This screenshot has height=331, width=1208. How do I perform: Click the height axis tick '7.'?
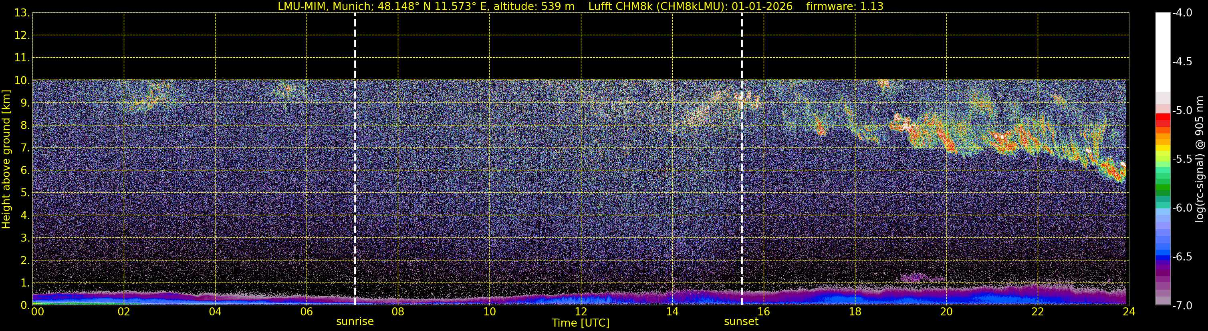click(x=25, y=148)
